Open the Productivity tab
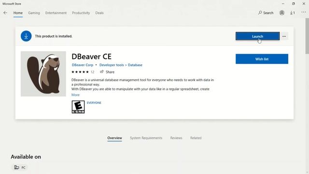 coord(81,13)
